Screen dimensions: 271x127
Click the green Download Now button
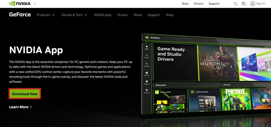tap(25, 94)
